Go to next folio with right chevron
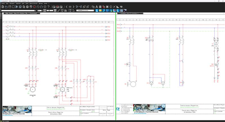Screen dimensions: 225x122 click(73, 6)
